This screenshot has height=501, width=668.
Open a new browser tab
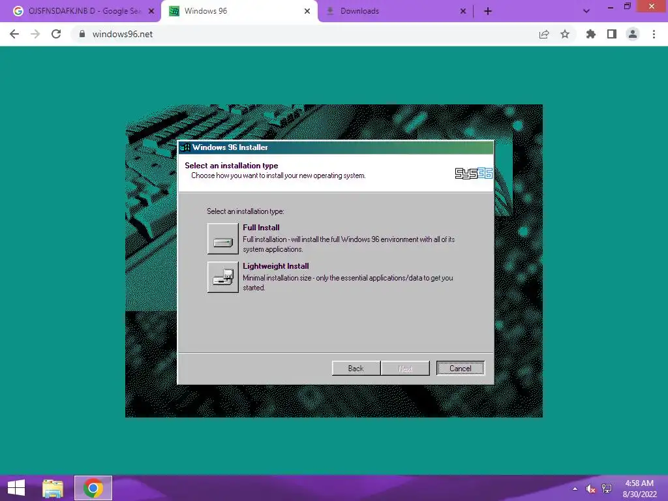click(x=488, y=11)
